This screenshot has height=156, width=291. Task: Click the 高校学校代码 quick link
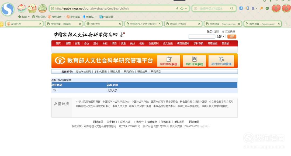click(83, 72)
